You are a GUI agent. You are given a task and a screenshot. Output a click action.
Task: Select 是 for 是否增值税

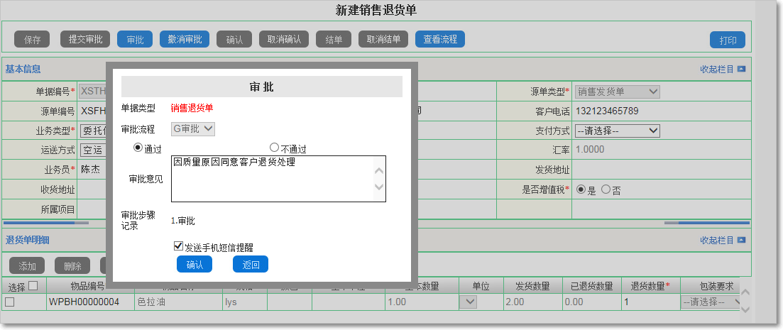581,189
